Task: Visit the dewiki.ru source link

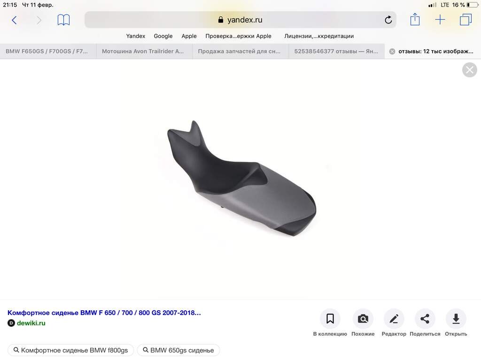Action: [x=31, y=323]
